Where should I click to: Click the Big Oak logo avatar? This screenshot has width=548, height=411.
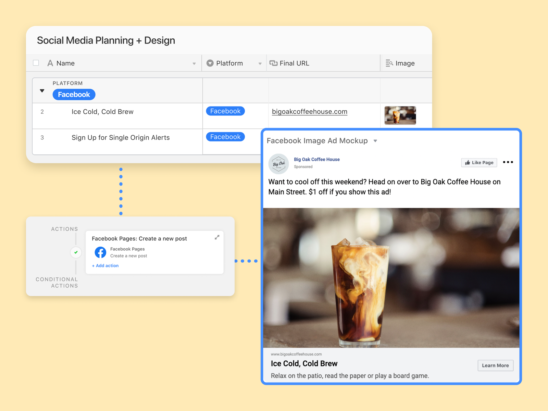[x=278, y=164]
